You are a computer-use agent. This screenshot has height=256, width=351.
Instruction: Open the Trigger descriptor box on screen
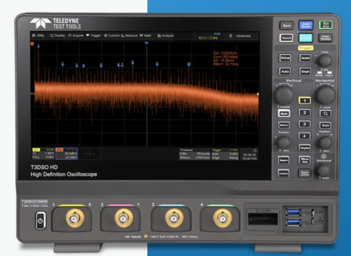tap(225, 154)
